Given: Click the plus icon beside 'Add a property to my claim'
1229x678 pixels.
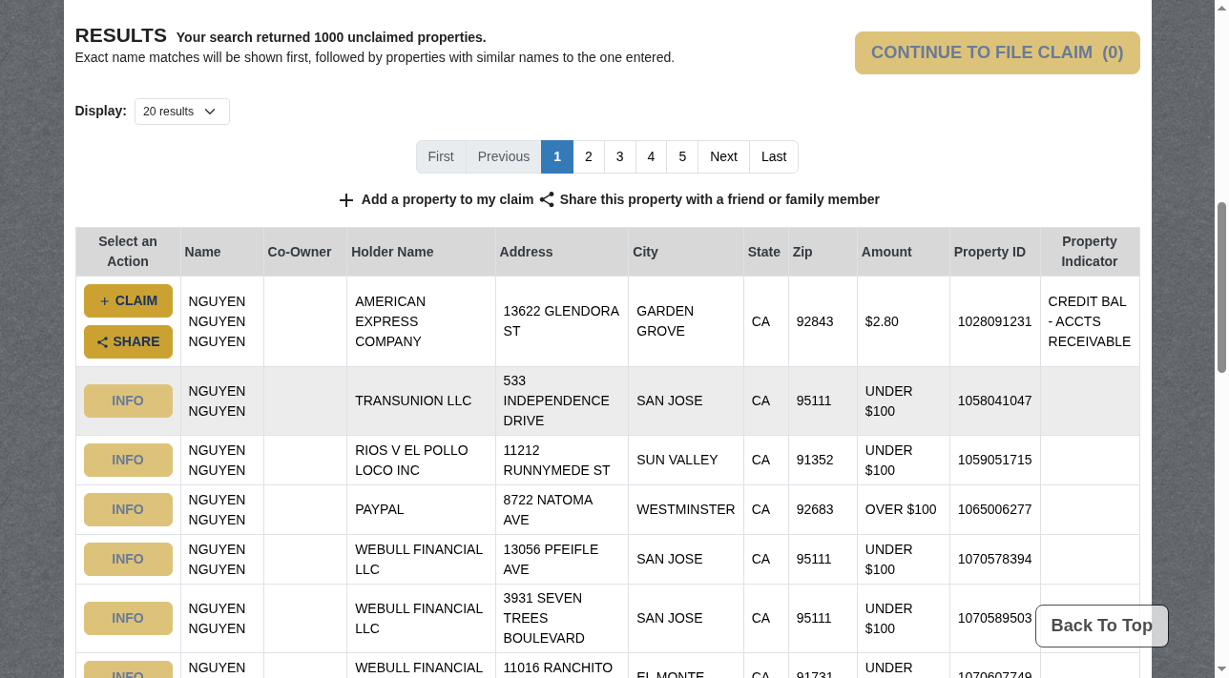Looking at the screenshot, I should pyautogui.click(x=346, y=200).
